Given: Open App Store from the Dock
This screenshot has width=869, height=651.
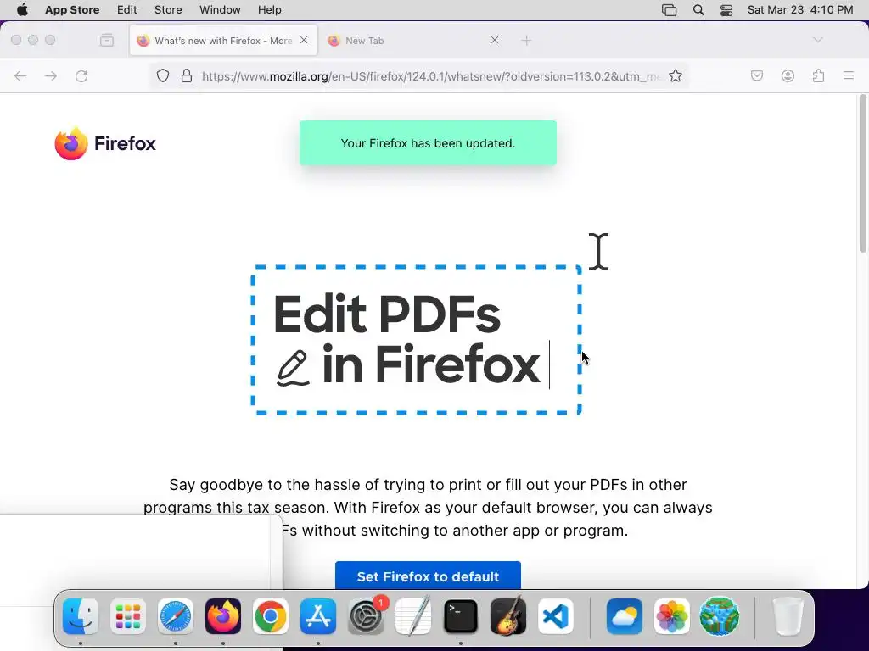Looking at the screenshot, I should tap(318, 616).
